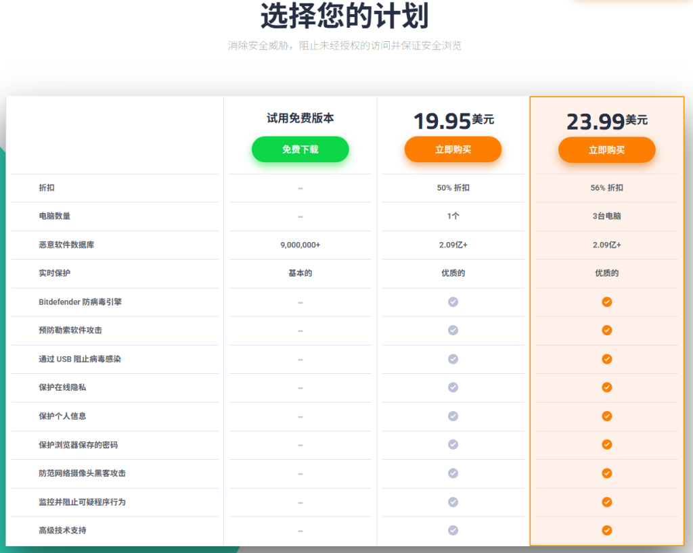The image size is (693, 553).
Task: Click 立即购买 in the highlighted 23.99 plan
Action: point(606,150)
